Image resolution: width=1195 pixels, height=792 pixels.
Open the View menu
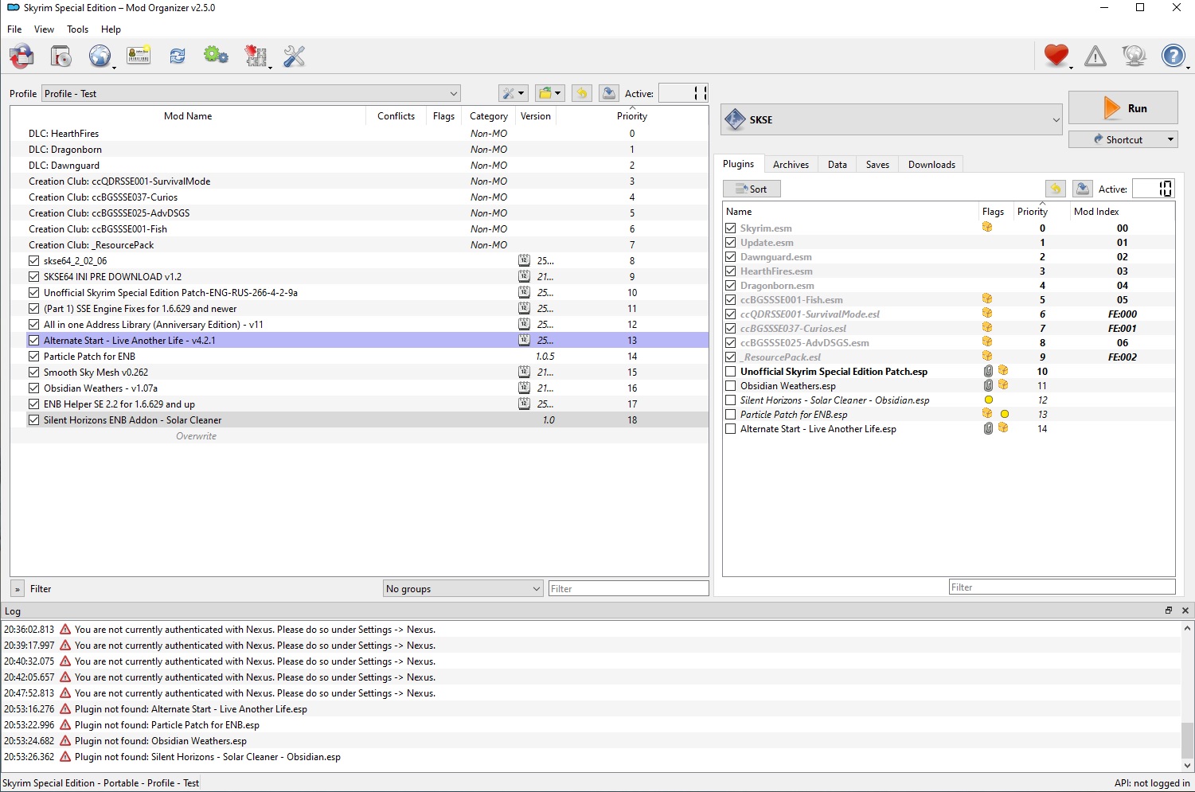[x=44, y=29]
